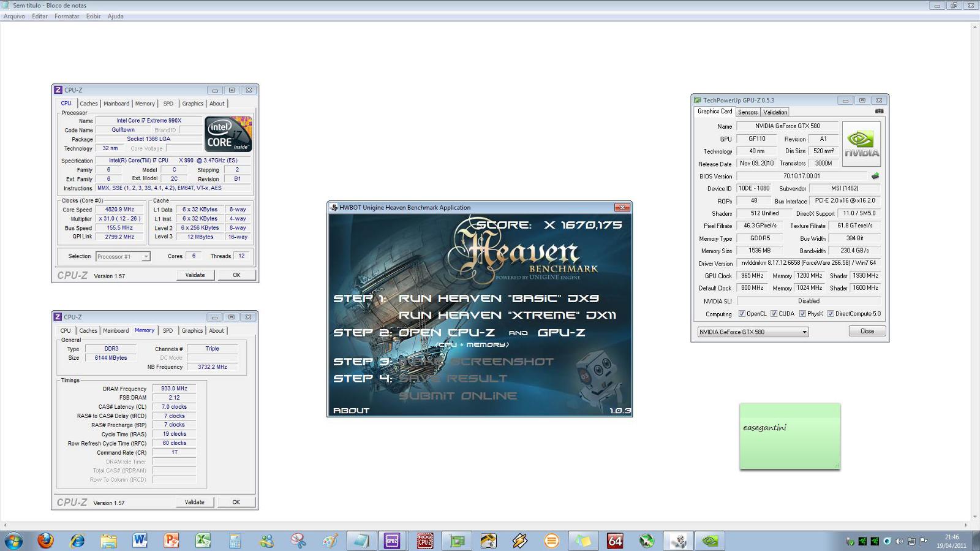Image resolution: width=980 pixels, height=551 pixels.
Task: Open Graphics tab in bottom CPU-Z window
Action: coord(192,330)
